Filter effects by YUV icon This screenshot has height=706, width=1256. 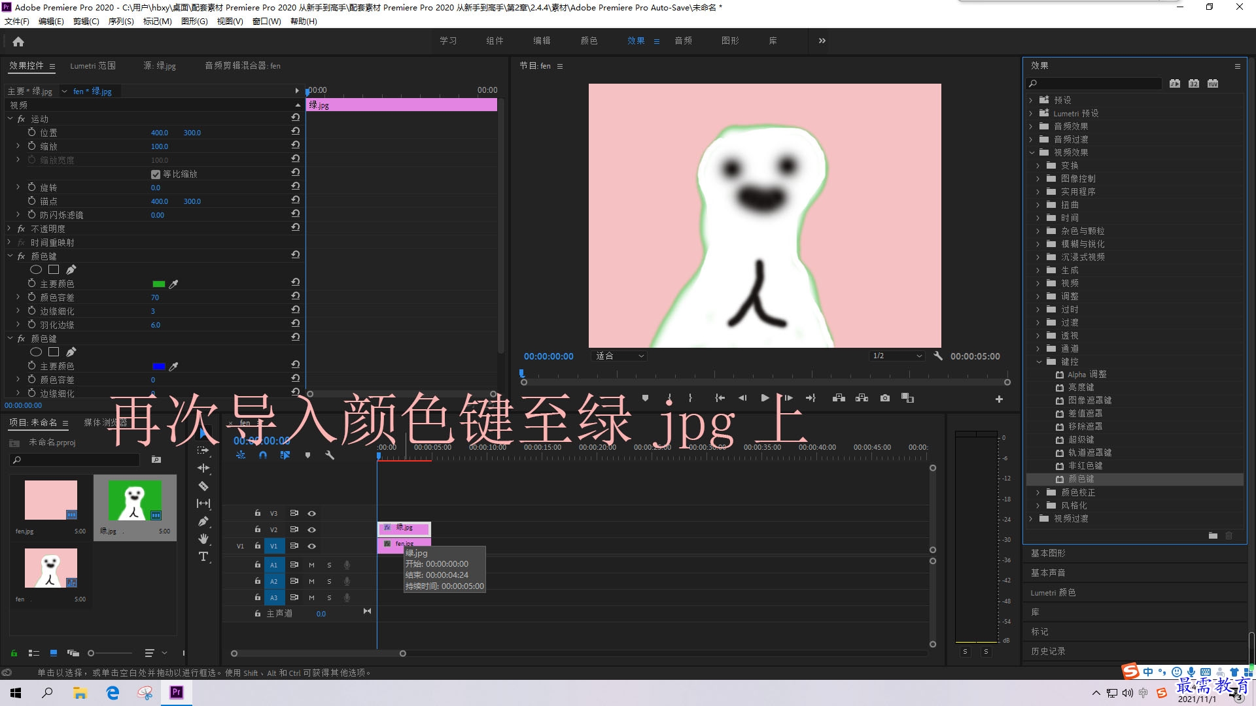click(1213, 84)
